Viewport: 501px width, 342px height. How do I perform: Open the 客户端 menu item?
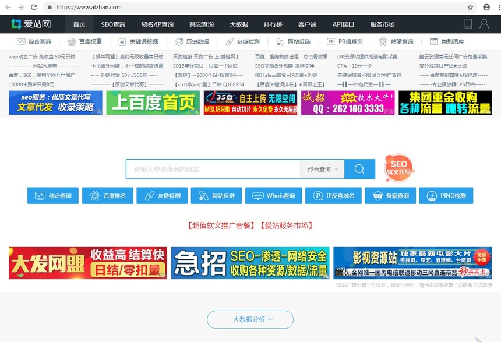coord(308,24)
